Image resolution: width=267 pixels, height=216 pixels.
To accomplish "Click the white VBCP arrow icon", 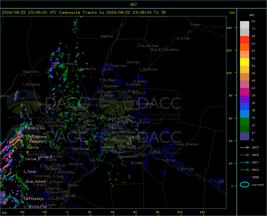I will coord(244,147).
